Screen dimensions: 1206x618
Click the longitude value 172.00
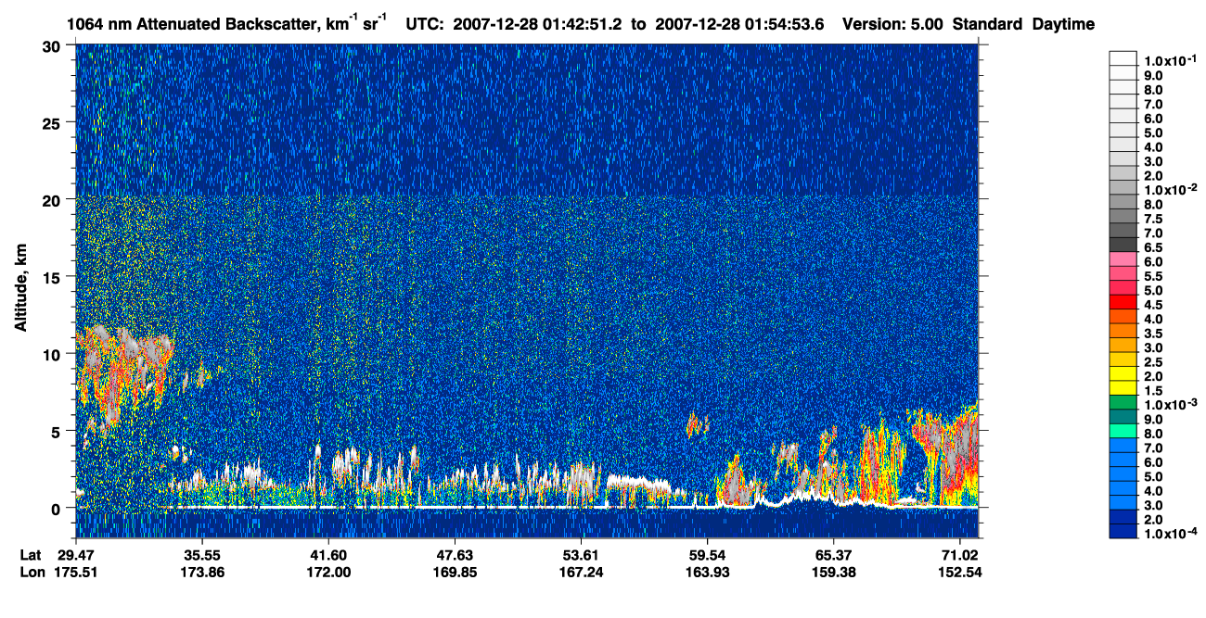pyautogui.click(x=327, y=572)
